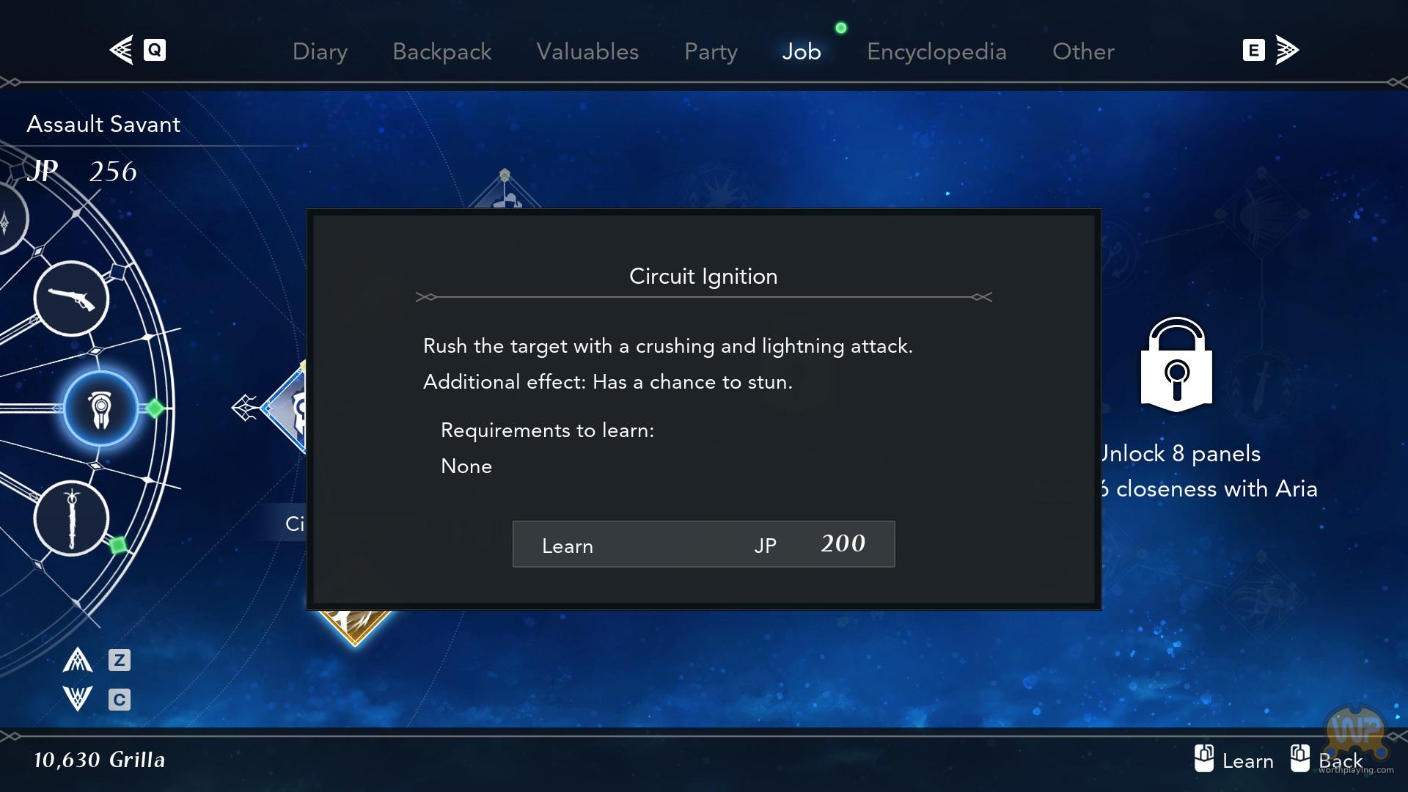Click the large padlock icon

tap(1176, 364)
